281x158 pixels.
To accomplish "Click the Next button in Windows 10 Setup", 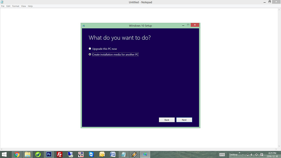I will (x=184, y=120).
